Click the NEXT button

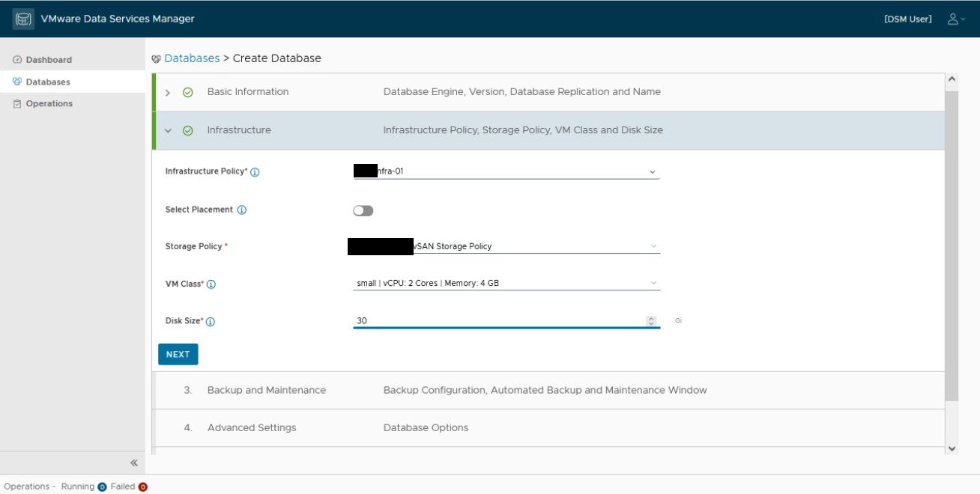coord(178,354)
